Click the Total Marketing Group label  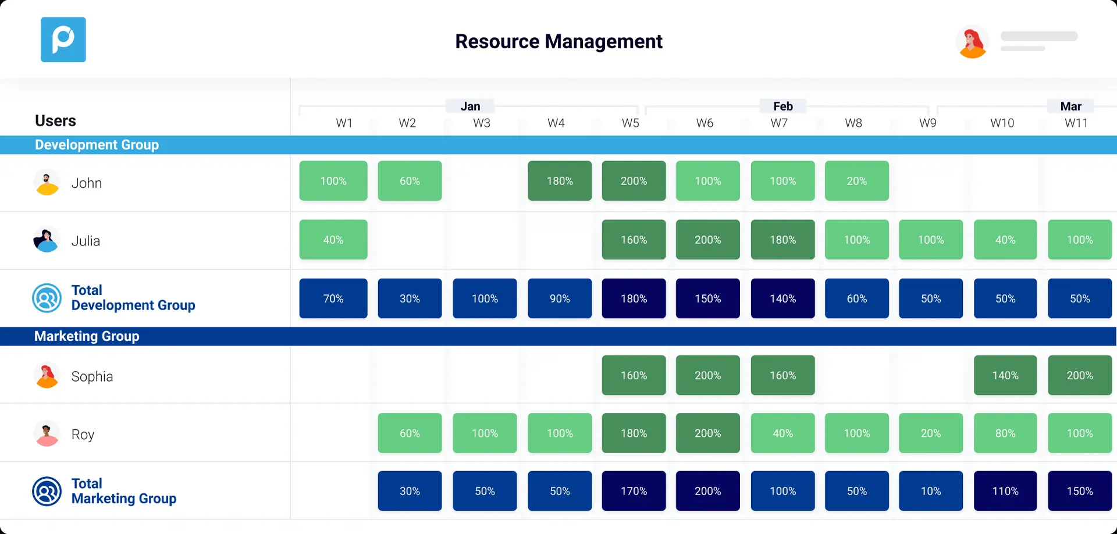click(123, 491)
